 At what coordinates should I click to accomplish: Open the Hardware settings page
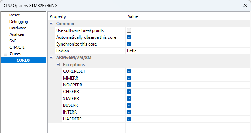pos(18,28)
